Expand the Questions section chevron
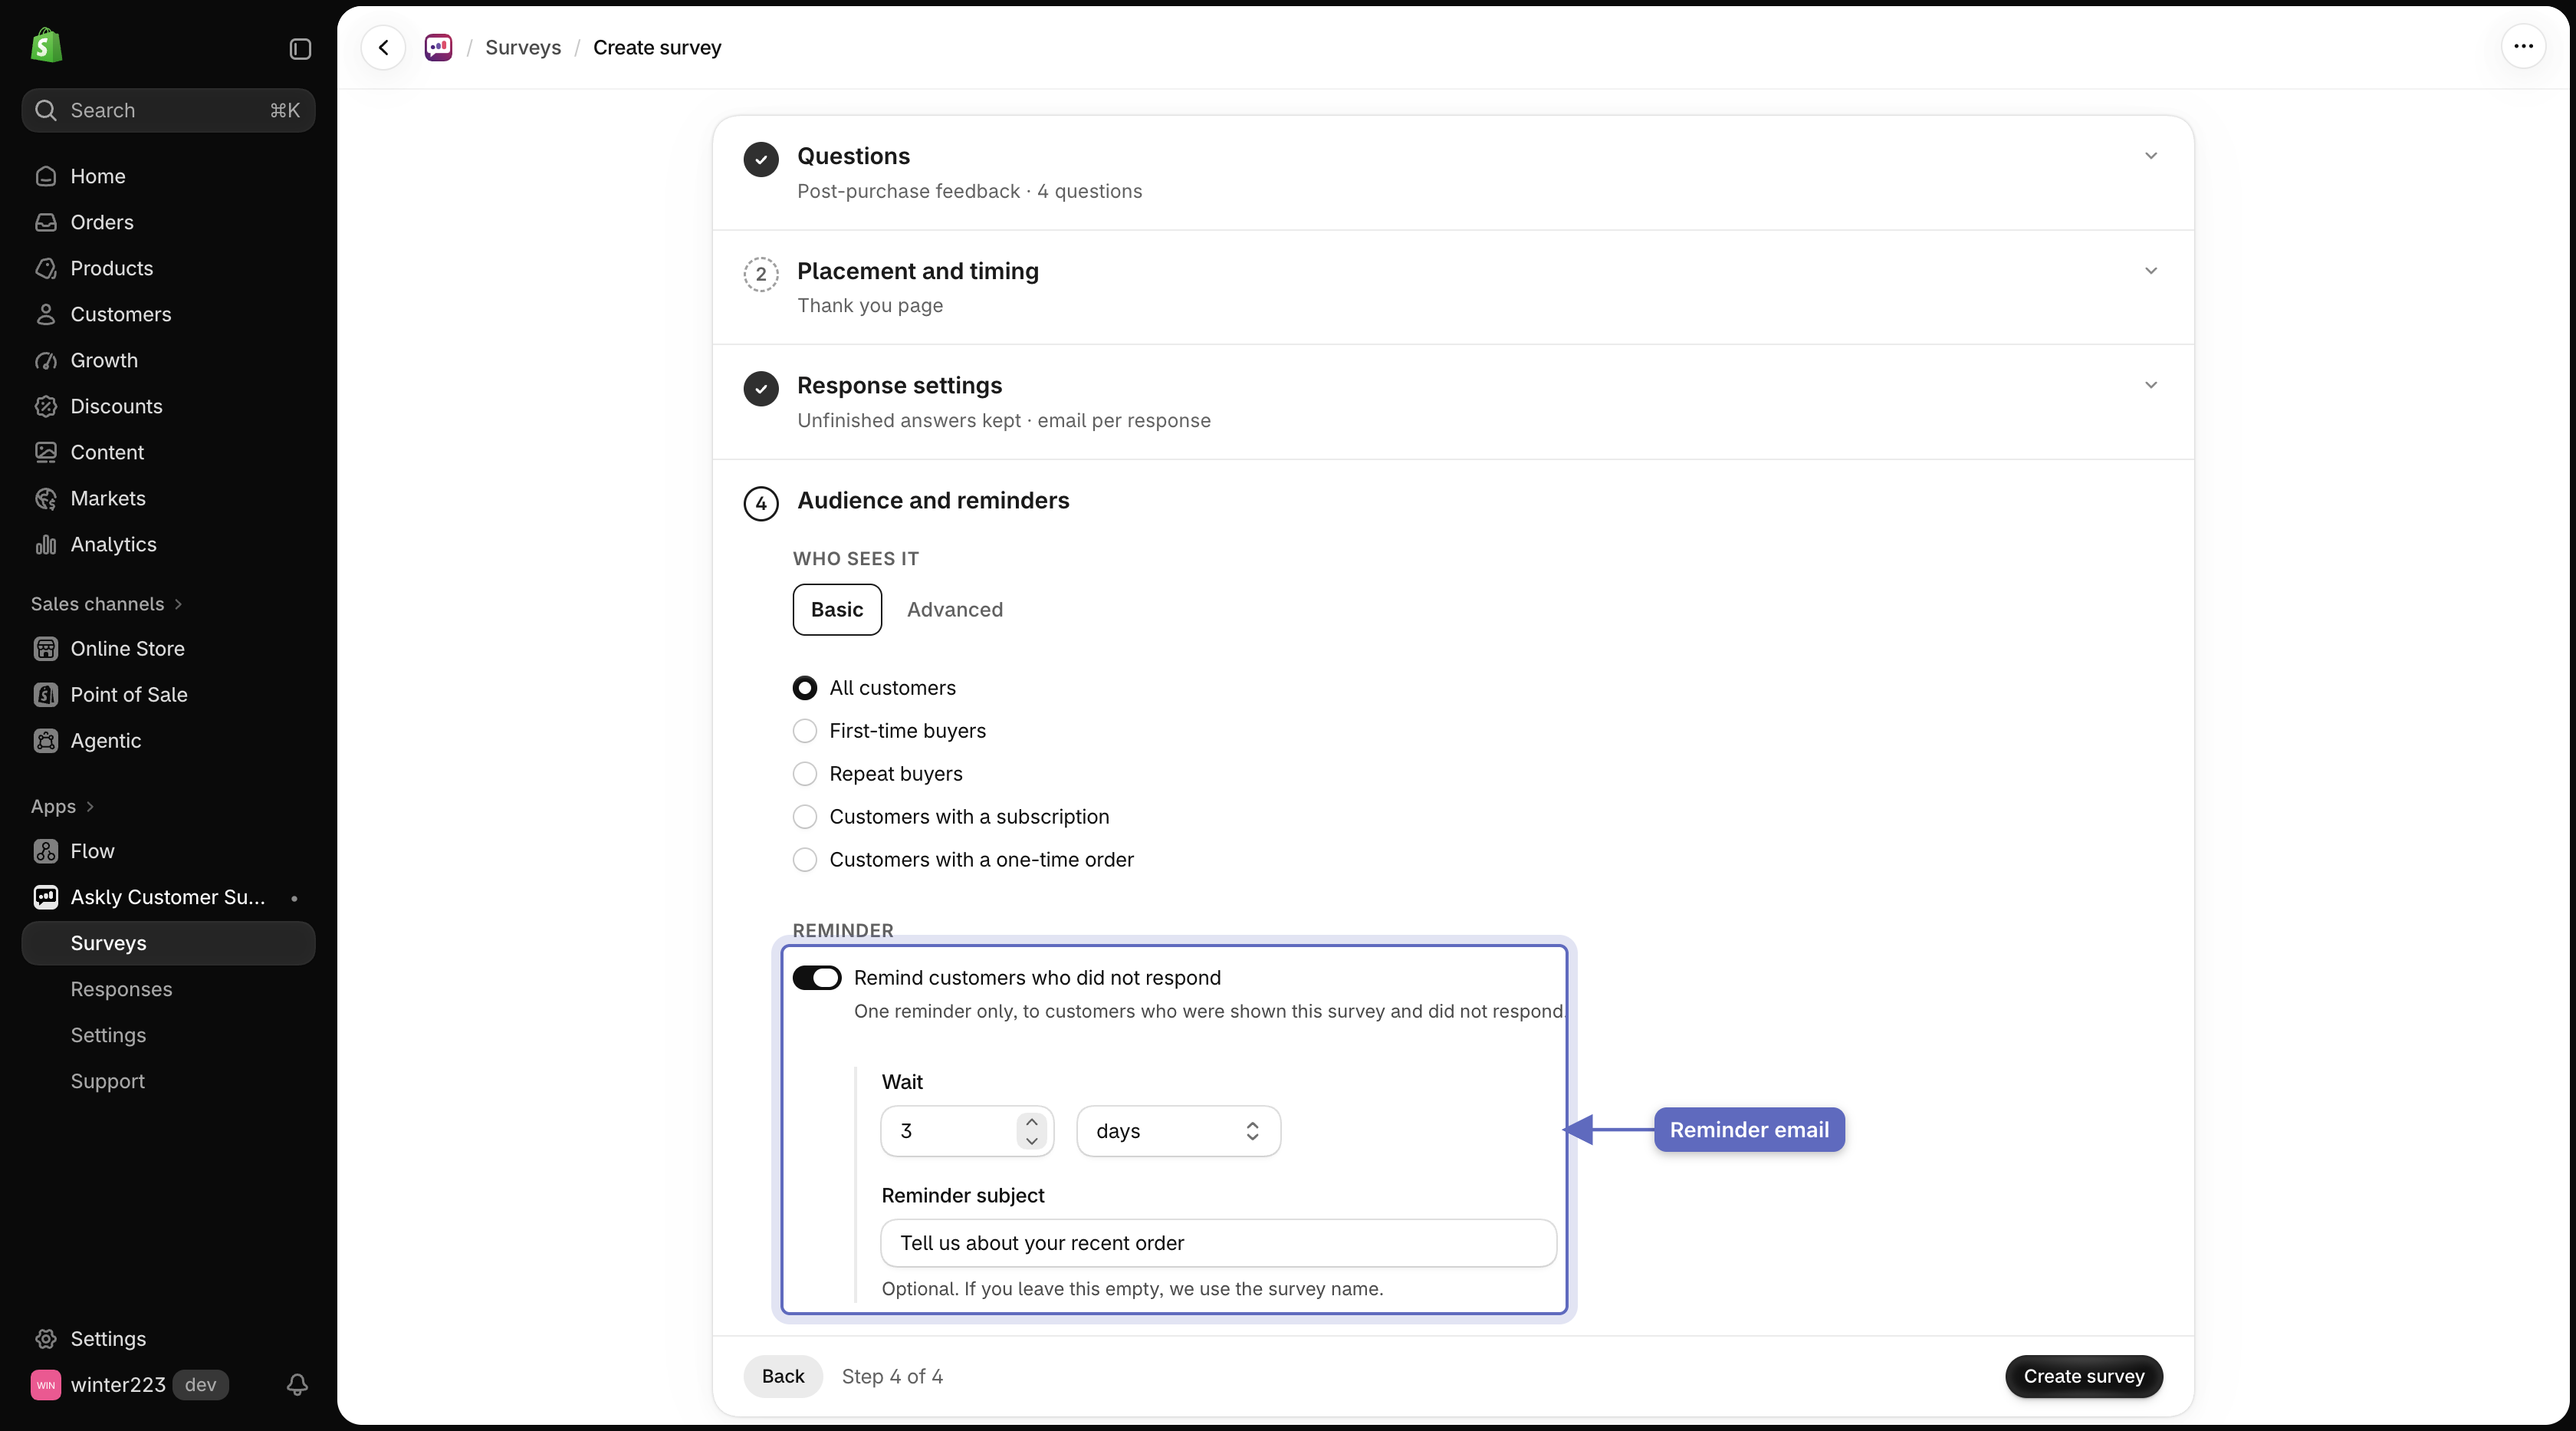 2150,156
